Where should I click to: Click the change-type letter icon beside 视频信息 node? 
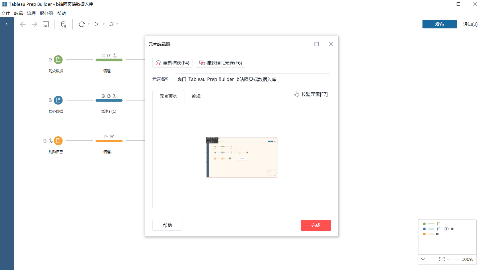51,141
